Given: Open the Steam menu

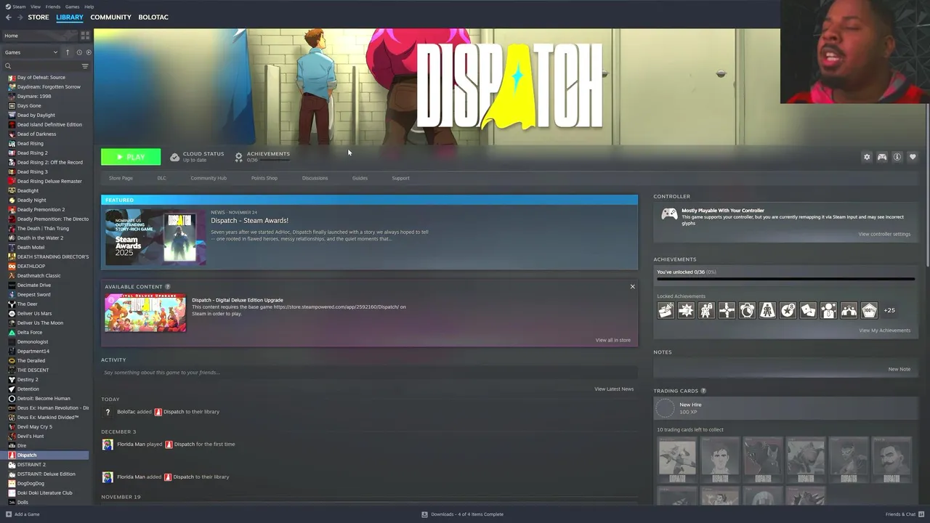Looking at the screenshot, I should pos(15,7).
